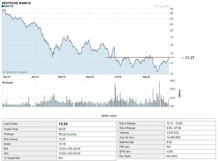
Task: Click the Ask value 13.24 x 230,000.00
Action: point(69,153)
